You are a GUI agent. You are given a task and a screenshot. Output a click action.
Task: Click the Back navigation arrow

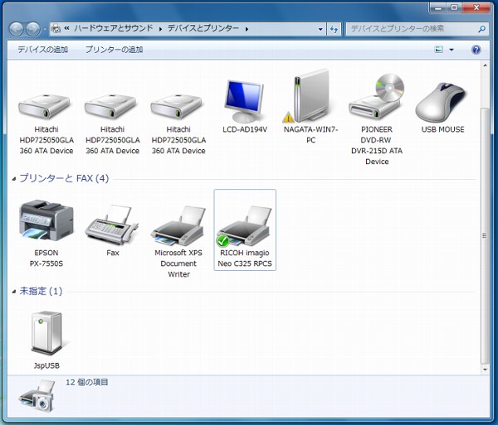tap(16, 29)
